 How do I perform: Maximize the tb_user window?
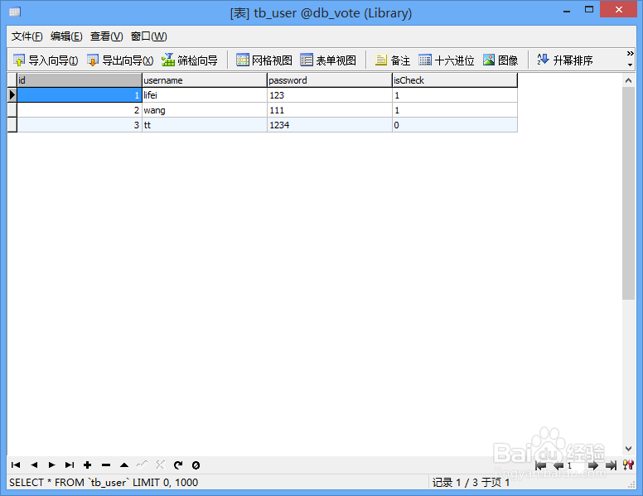pos(589,10)
